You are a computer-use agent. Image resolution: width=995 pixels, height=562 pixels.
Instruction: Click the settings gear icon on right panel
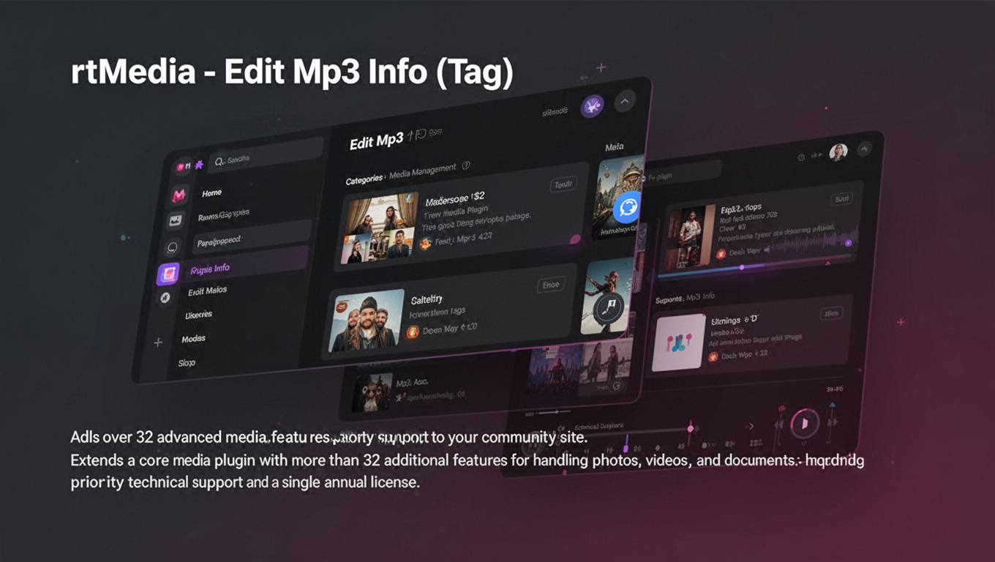tap(800, 156)
